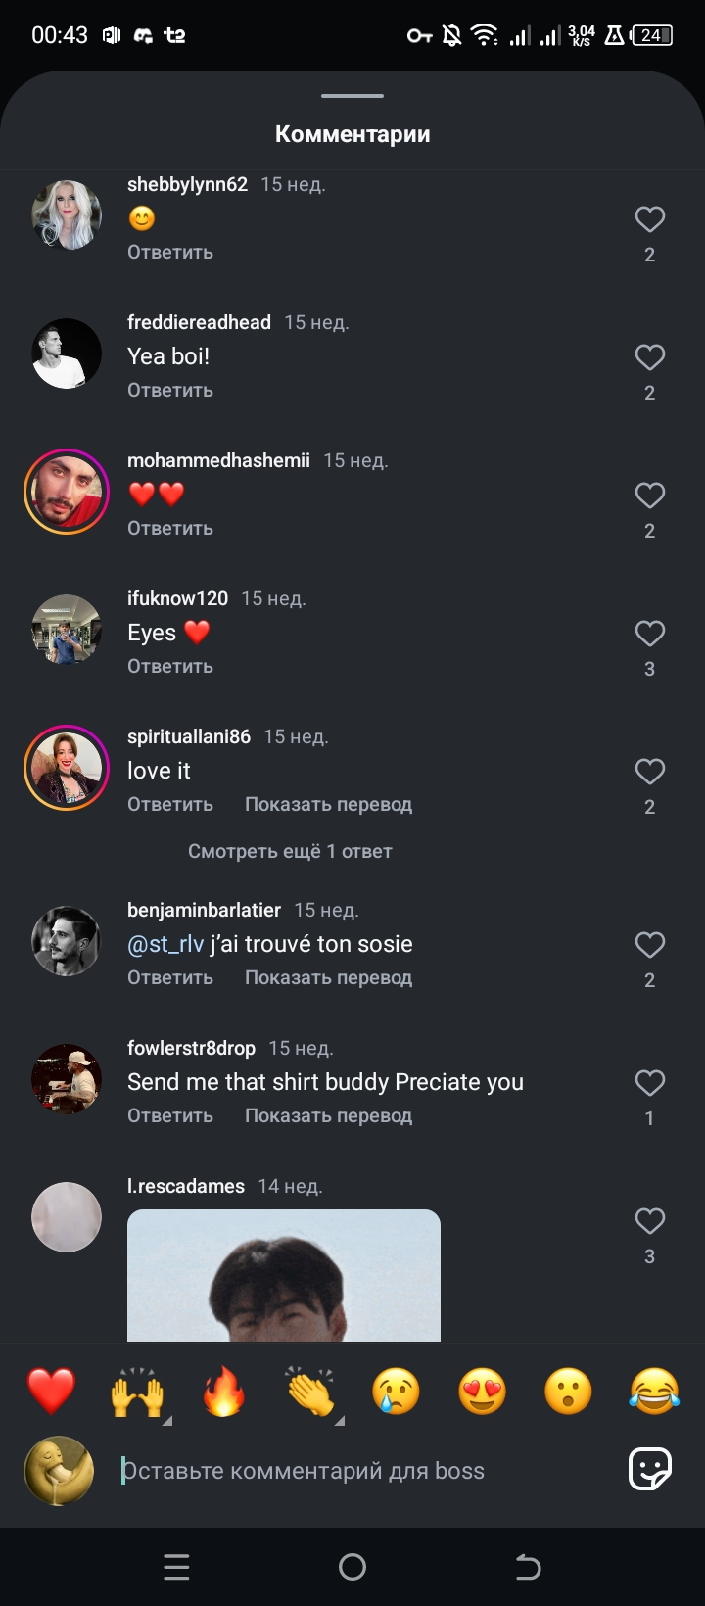Like freddiereadhead's "Yea boi!" comment
This screenshot has height=1606, width=705.
649,357
